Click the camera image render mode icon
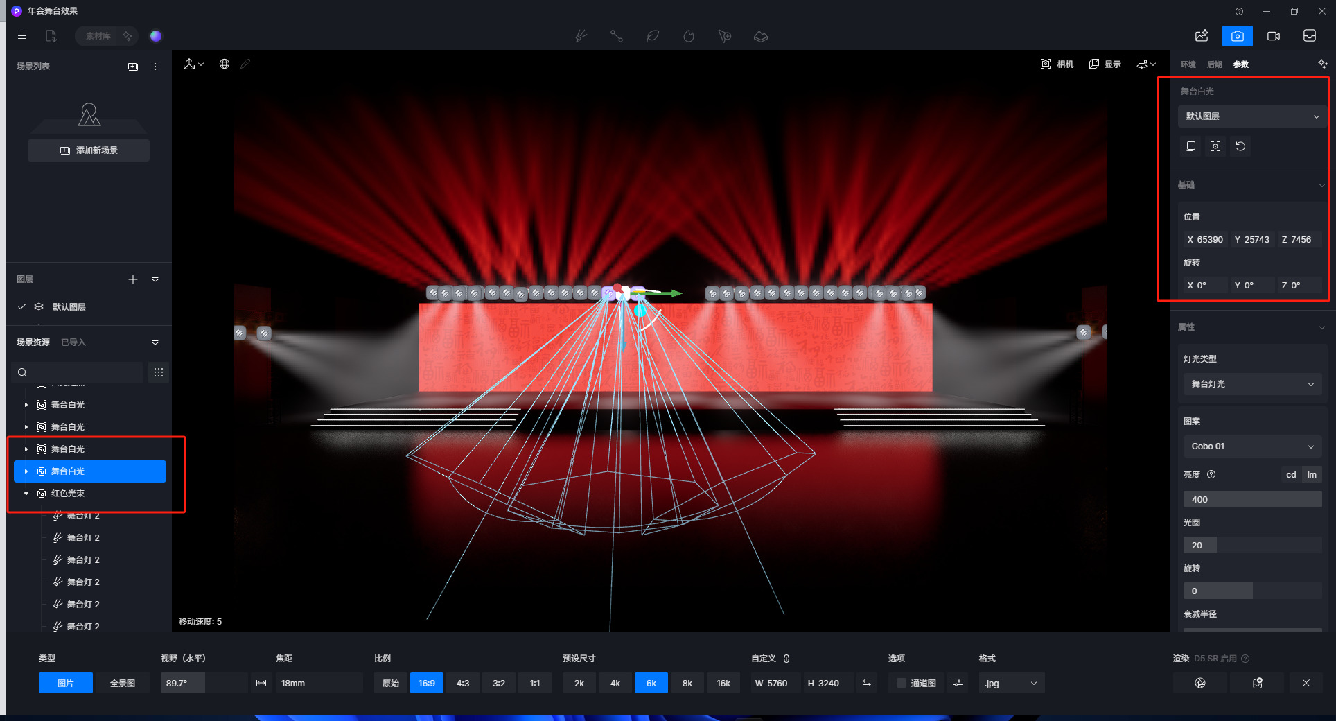The width and height of the screenshot is (1336, 721). point(1237,36)
